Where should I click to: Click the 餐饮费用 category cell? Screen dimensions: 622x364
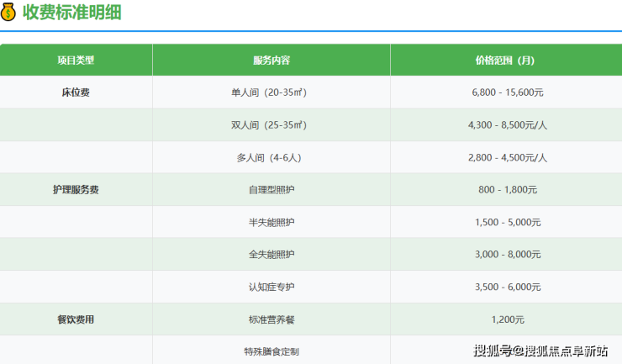(76, 319)
